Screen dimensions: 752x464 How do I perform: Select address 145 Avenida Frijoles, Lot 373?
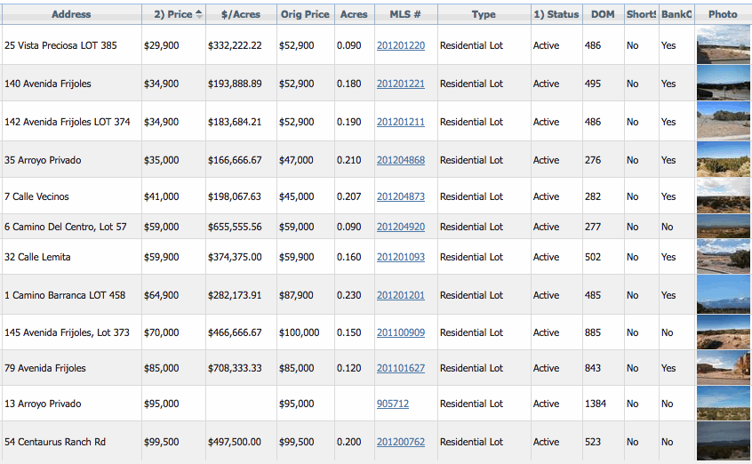[x=67, y=332]
